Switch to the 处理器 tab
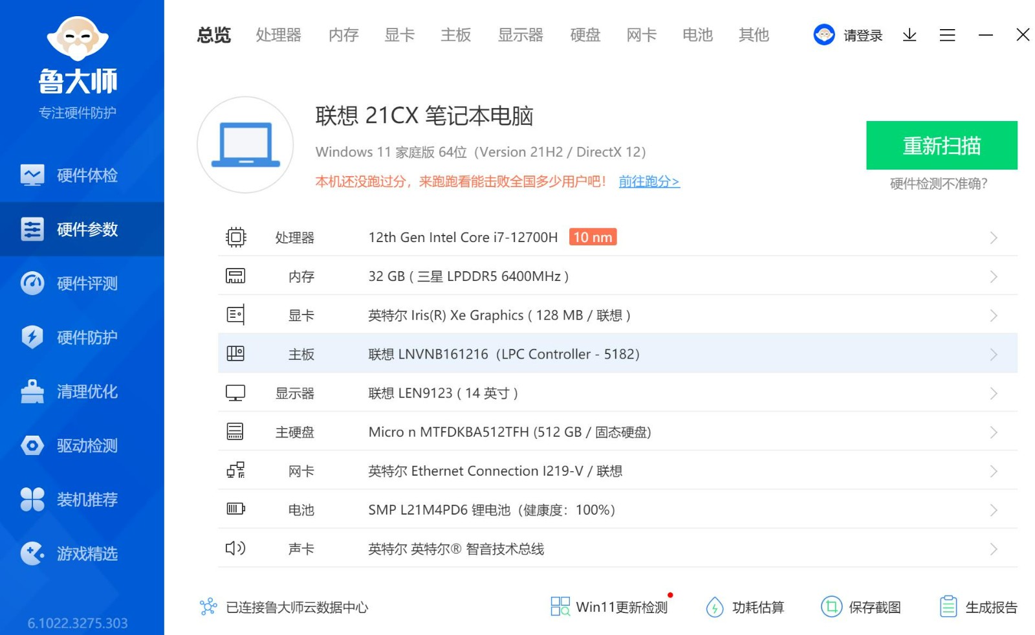 click(x=279, y=35)
